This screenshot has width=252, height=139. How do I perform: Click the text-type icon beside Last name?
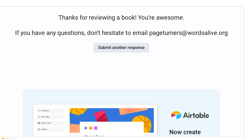pyautogui.click(x=39, y=117)
